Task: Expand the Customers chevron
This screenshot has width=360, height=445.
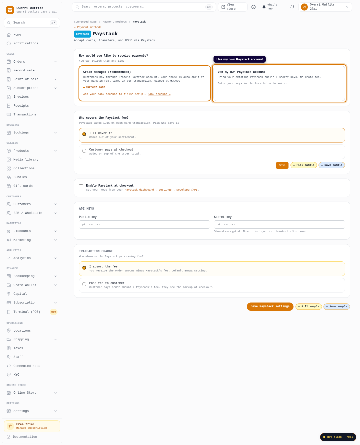Action: click(x=55, y=204)
